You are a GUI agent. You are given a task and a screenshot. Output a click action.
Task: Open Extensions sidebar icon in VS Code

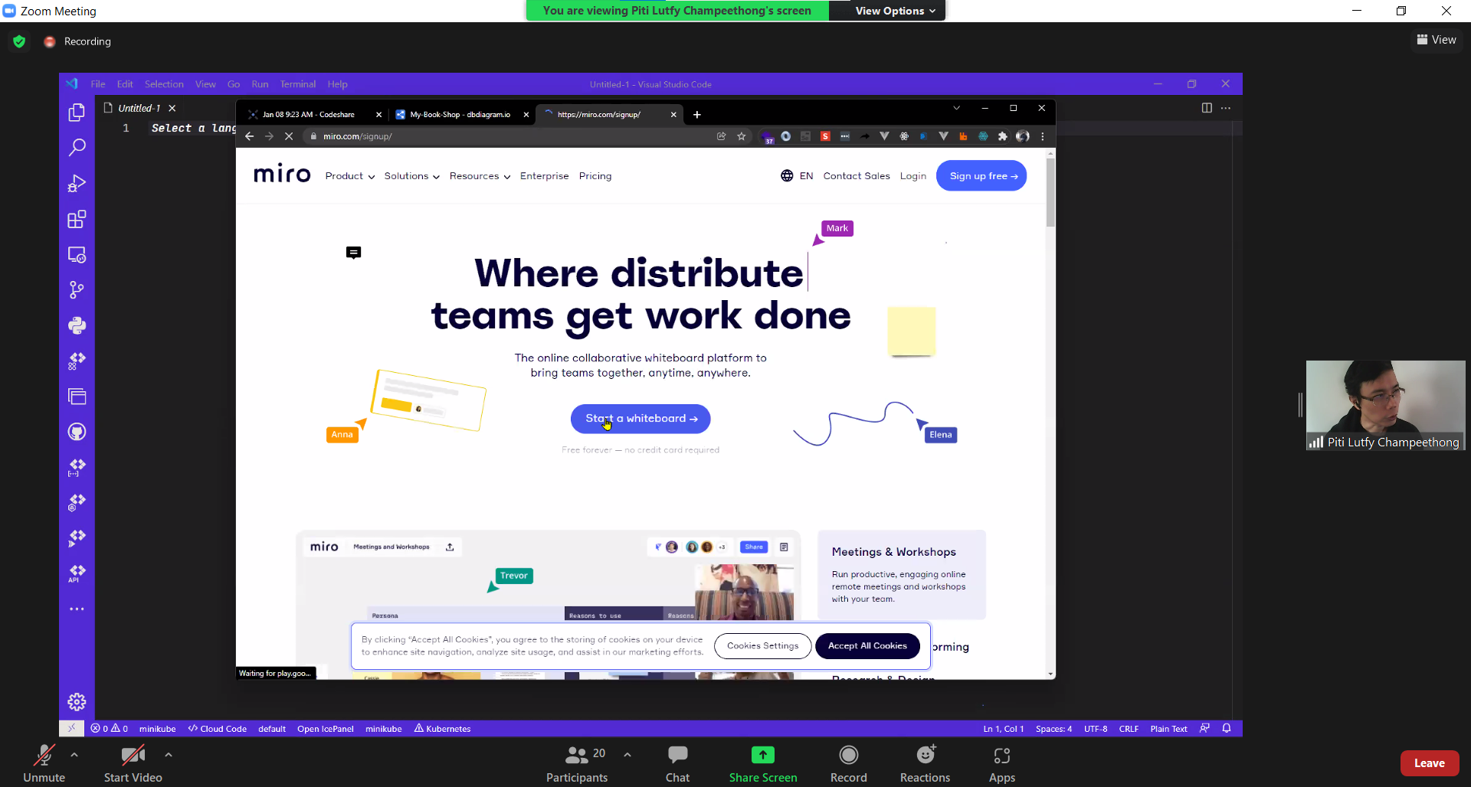tap(77, 220)
